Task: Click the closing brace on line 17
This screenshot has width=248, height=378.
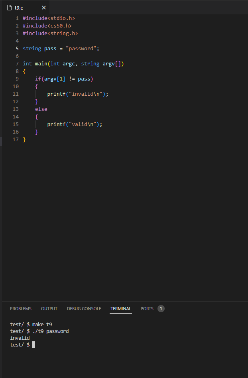Action: click(x=24, y=139)
